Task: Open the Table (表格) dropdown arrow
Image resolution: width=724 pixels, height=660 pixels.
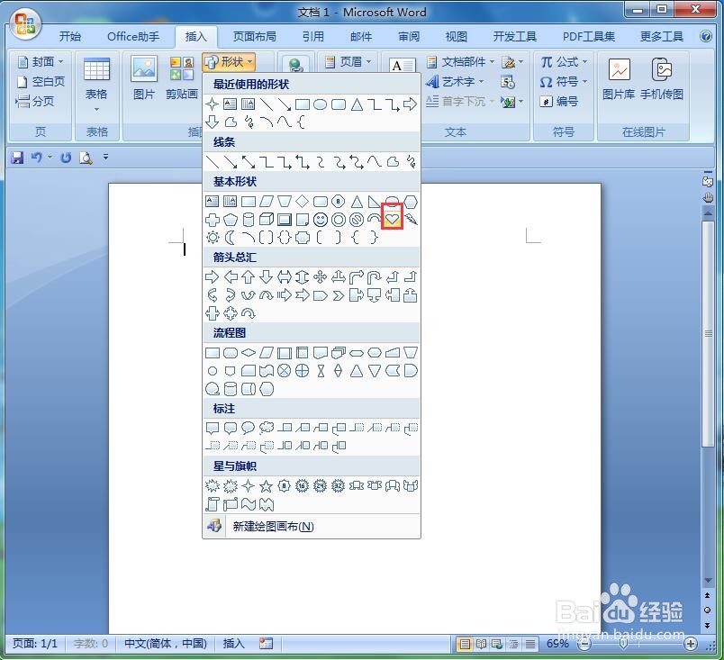Action: click(96, 109)
